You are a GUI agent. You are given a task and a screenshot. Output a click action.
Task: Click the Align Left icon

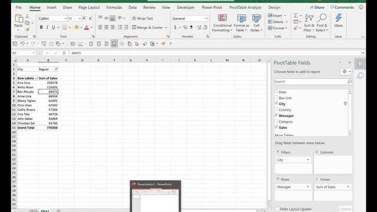(x=100, y=28)
